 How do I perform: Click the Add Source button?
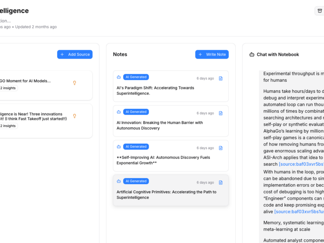pyautogui.click(x=75, y=54)
